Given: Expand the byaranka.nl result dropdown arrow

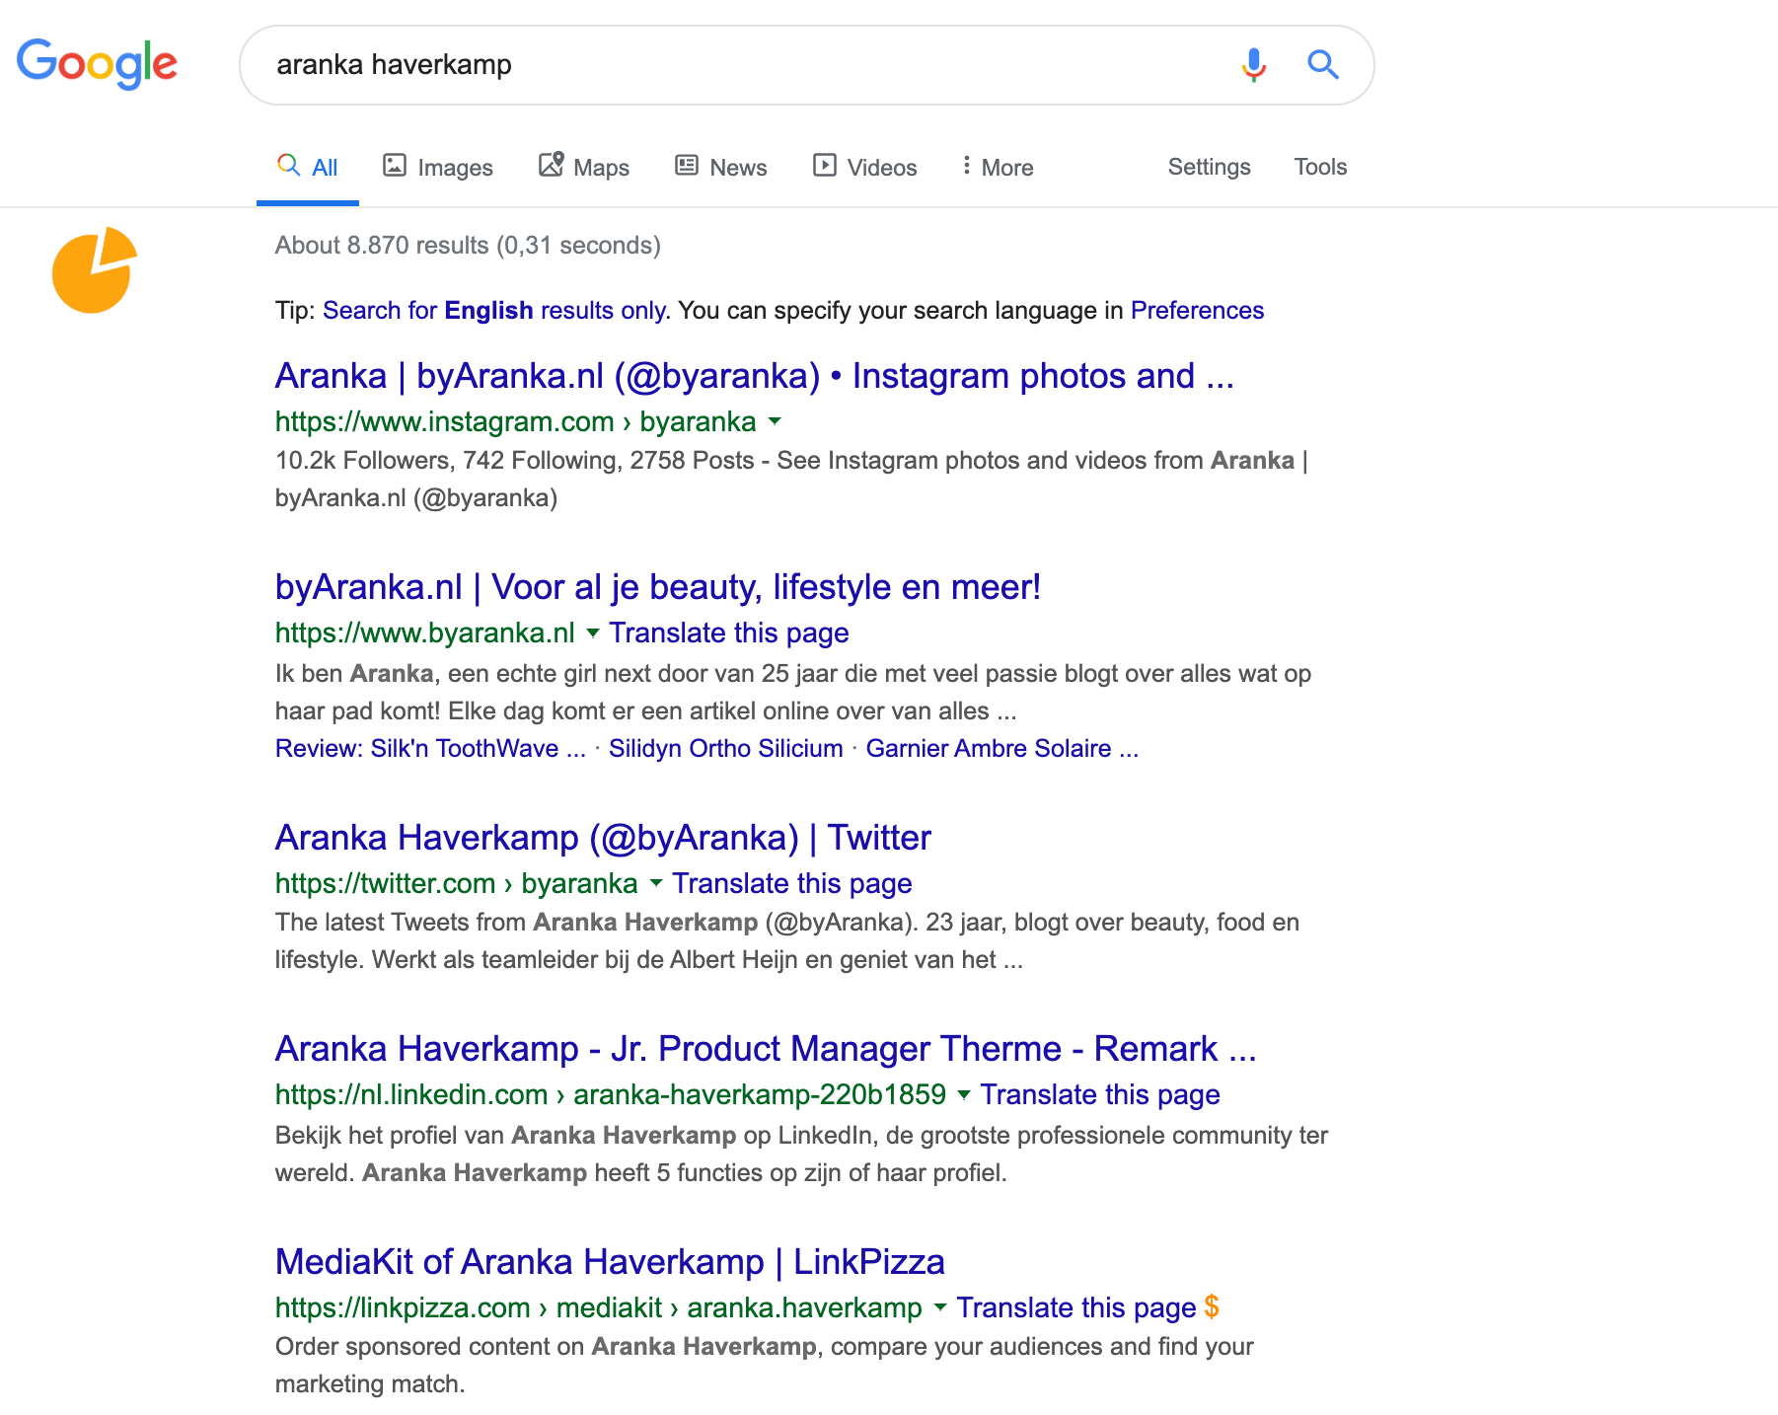Looking at the screenshot, I should pos(593,633).
